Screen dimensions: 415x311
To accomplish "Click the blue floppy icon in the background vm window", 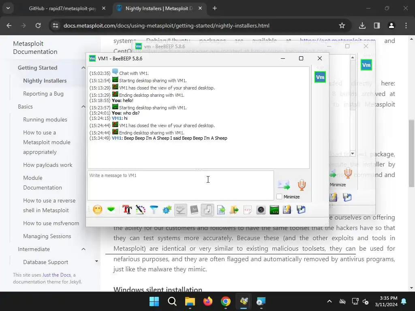I will coord(347,197).
